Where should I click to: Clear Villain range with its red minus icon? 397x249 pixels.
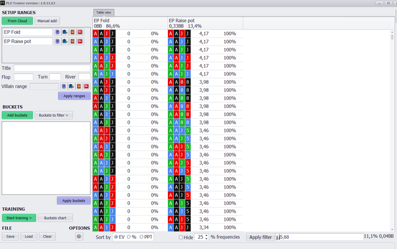point(86,87)
